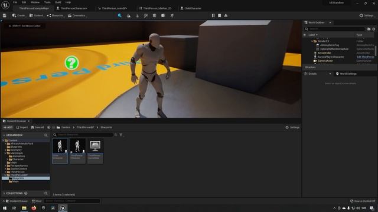Image resolution: width=378 pixels, height=212 pixels.
Task: Select the selection mode icon in toolbar
Action: pyautogui.click(x=119, y=15)
